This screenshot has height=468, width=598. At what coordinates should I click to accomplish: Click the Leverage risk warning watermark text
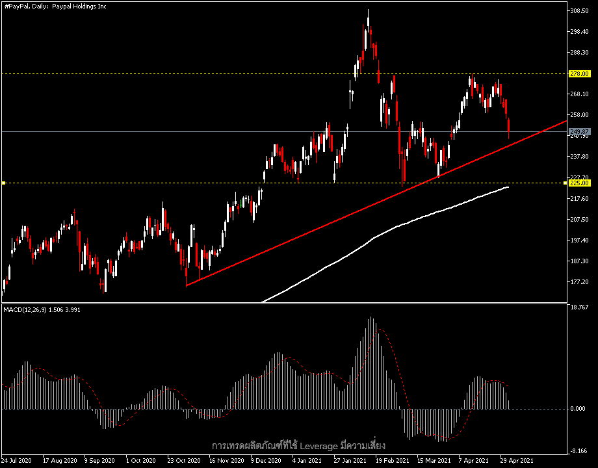[299, 445]
